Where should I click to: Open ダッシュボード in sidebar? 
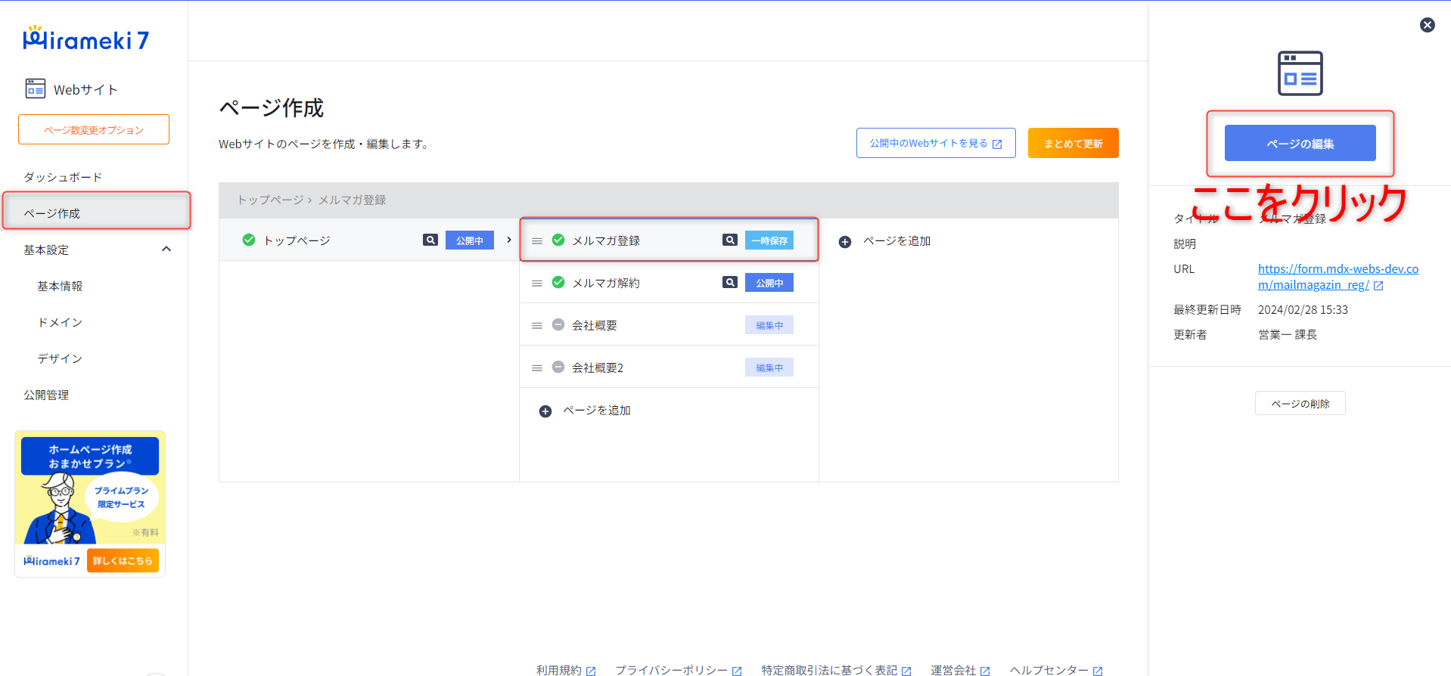pos(63,177)
